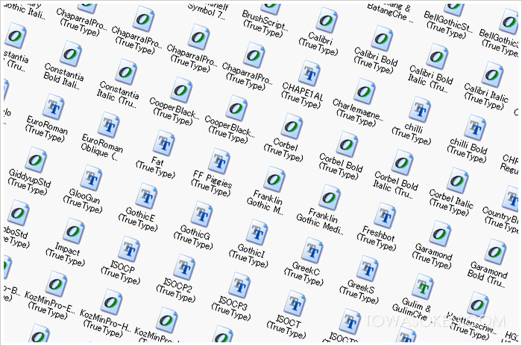
Task: Select the GothicE font icon
Action: click(146, 196)
